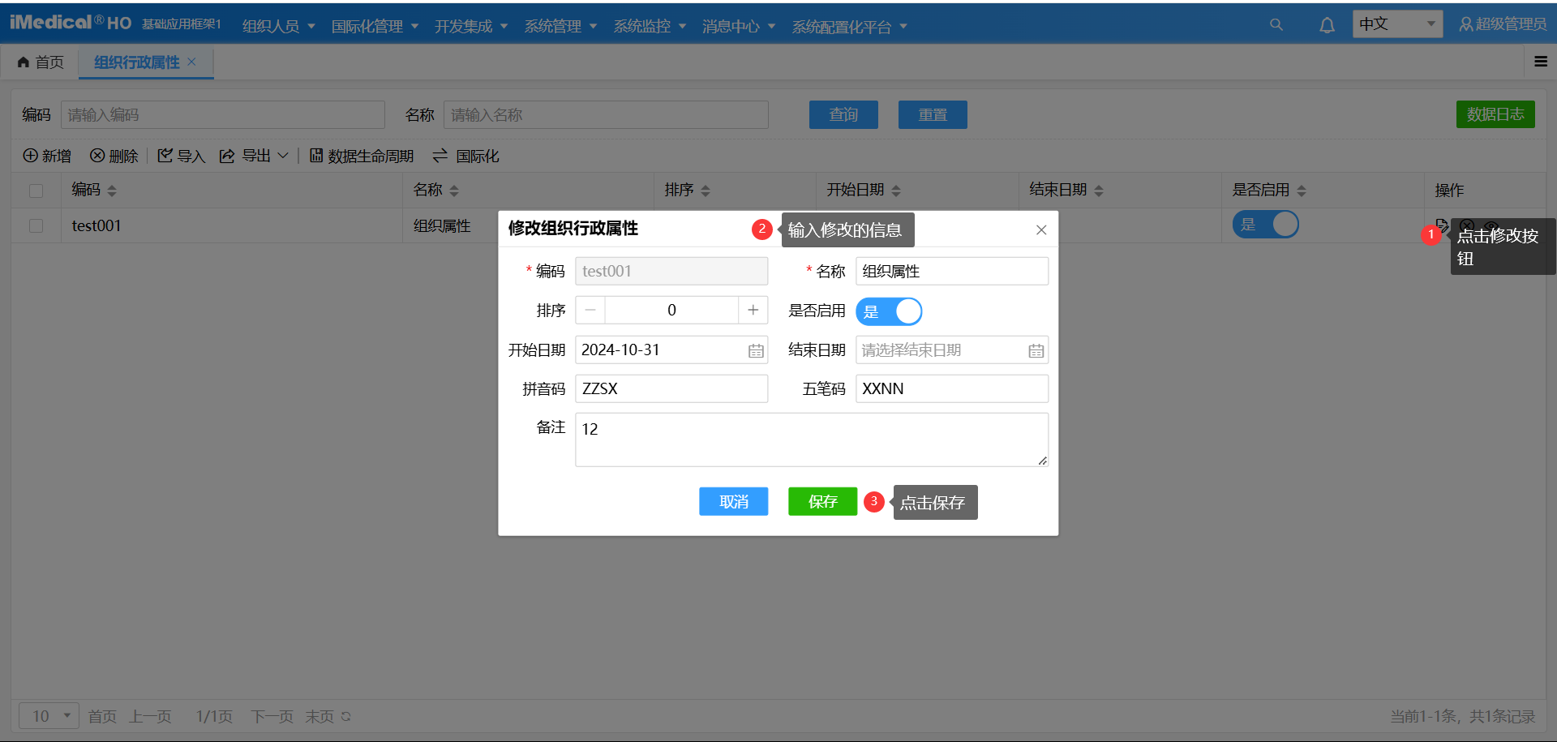Open the 超级管理员 user menu
The height and width of the screenshot is (742, 1557).
click(x=1503, y=24)
